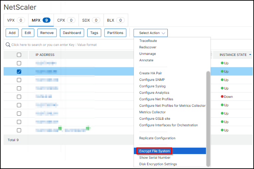Viewport: 254px width, 169px height.
Task: Choose Create HA Pair from action menu
Action: click(153, 73)
